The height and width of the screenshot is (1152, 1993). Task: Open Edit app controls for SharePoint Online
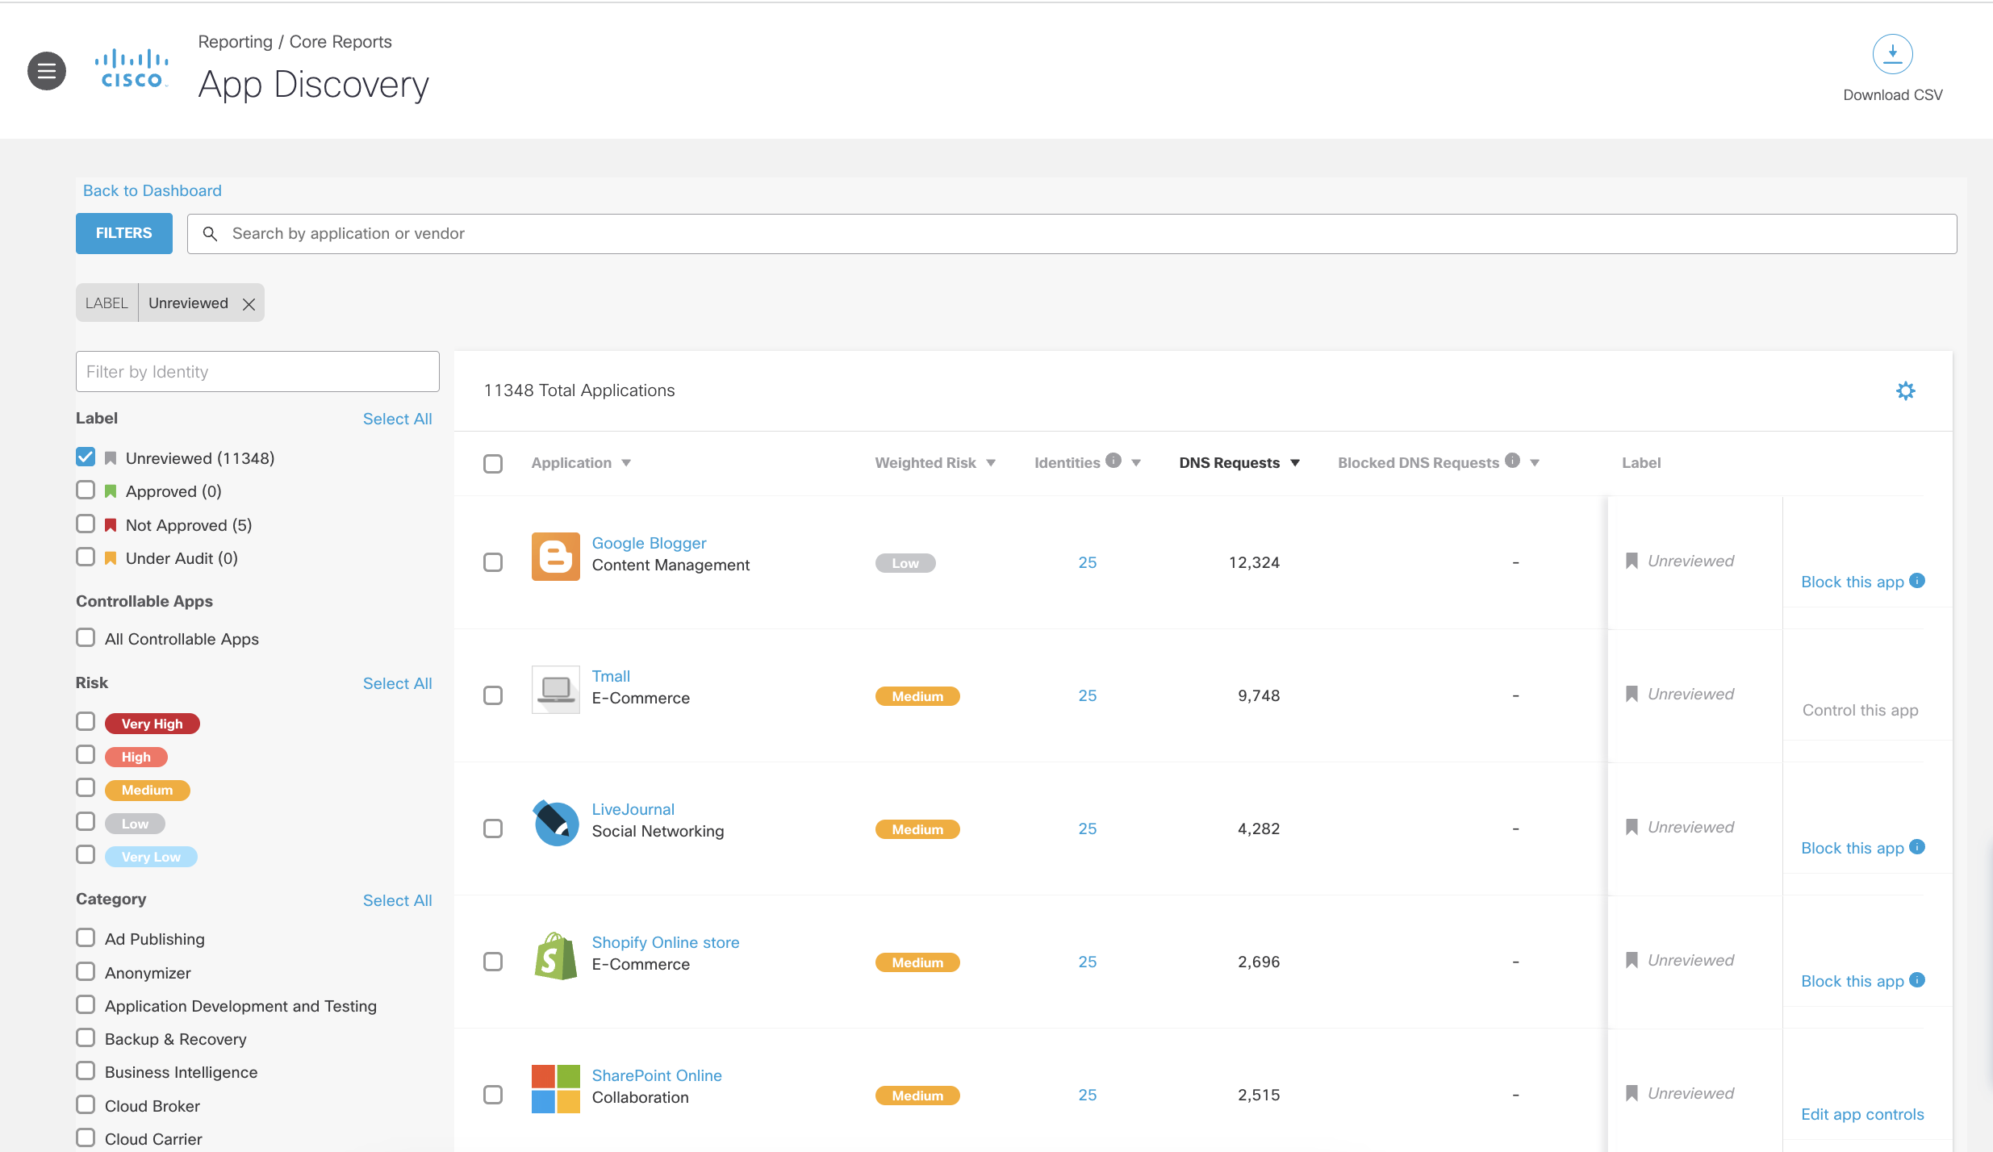tap(1862, 1114)
